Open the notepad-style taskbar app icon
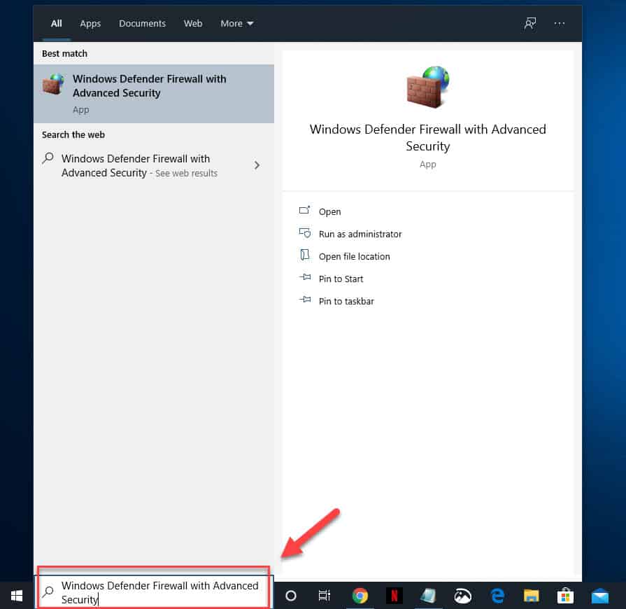 (428, 596)
